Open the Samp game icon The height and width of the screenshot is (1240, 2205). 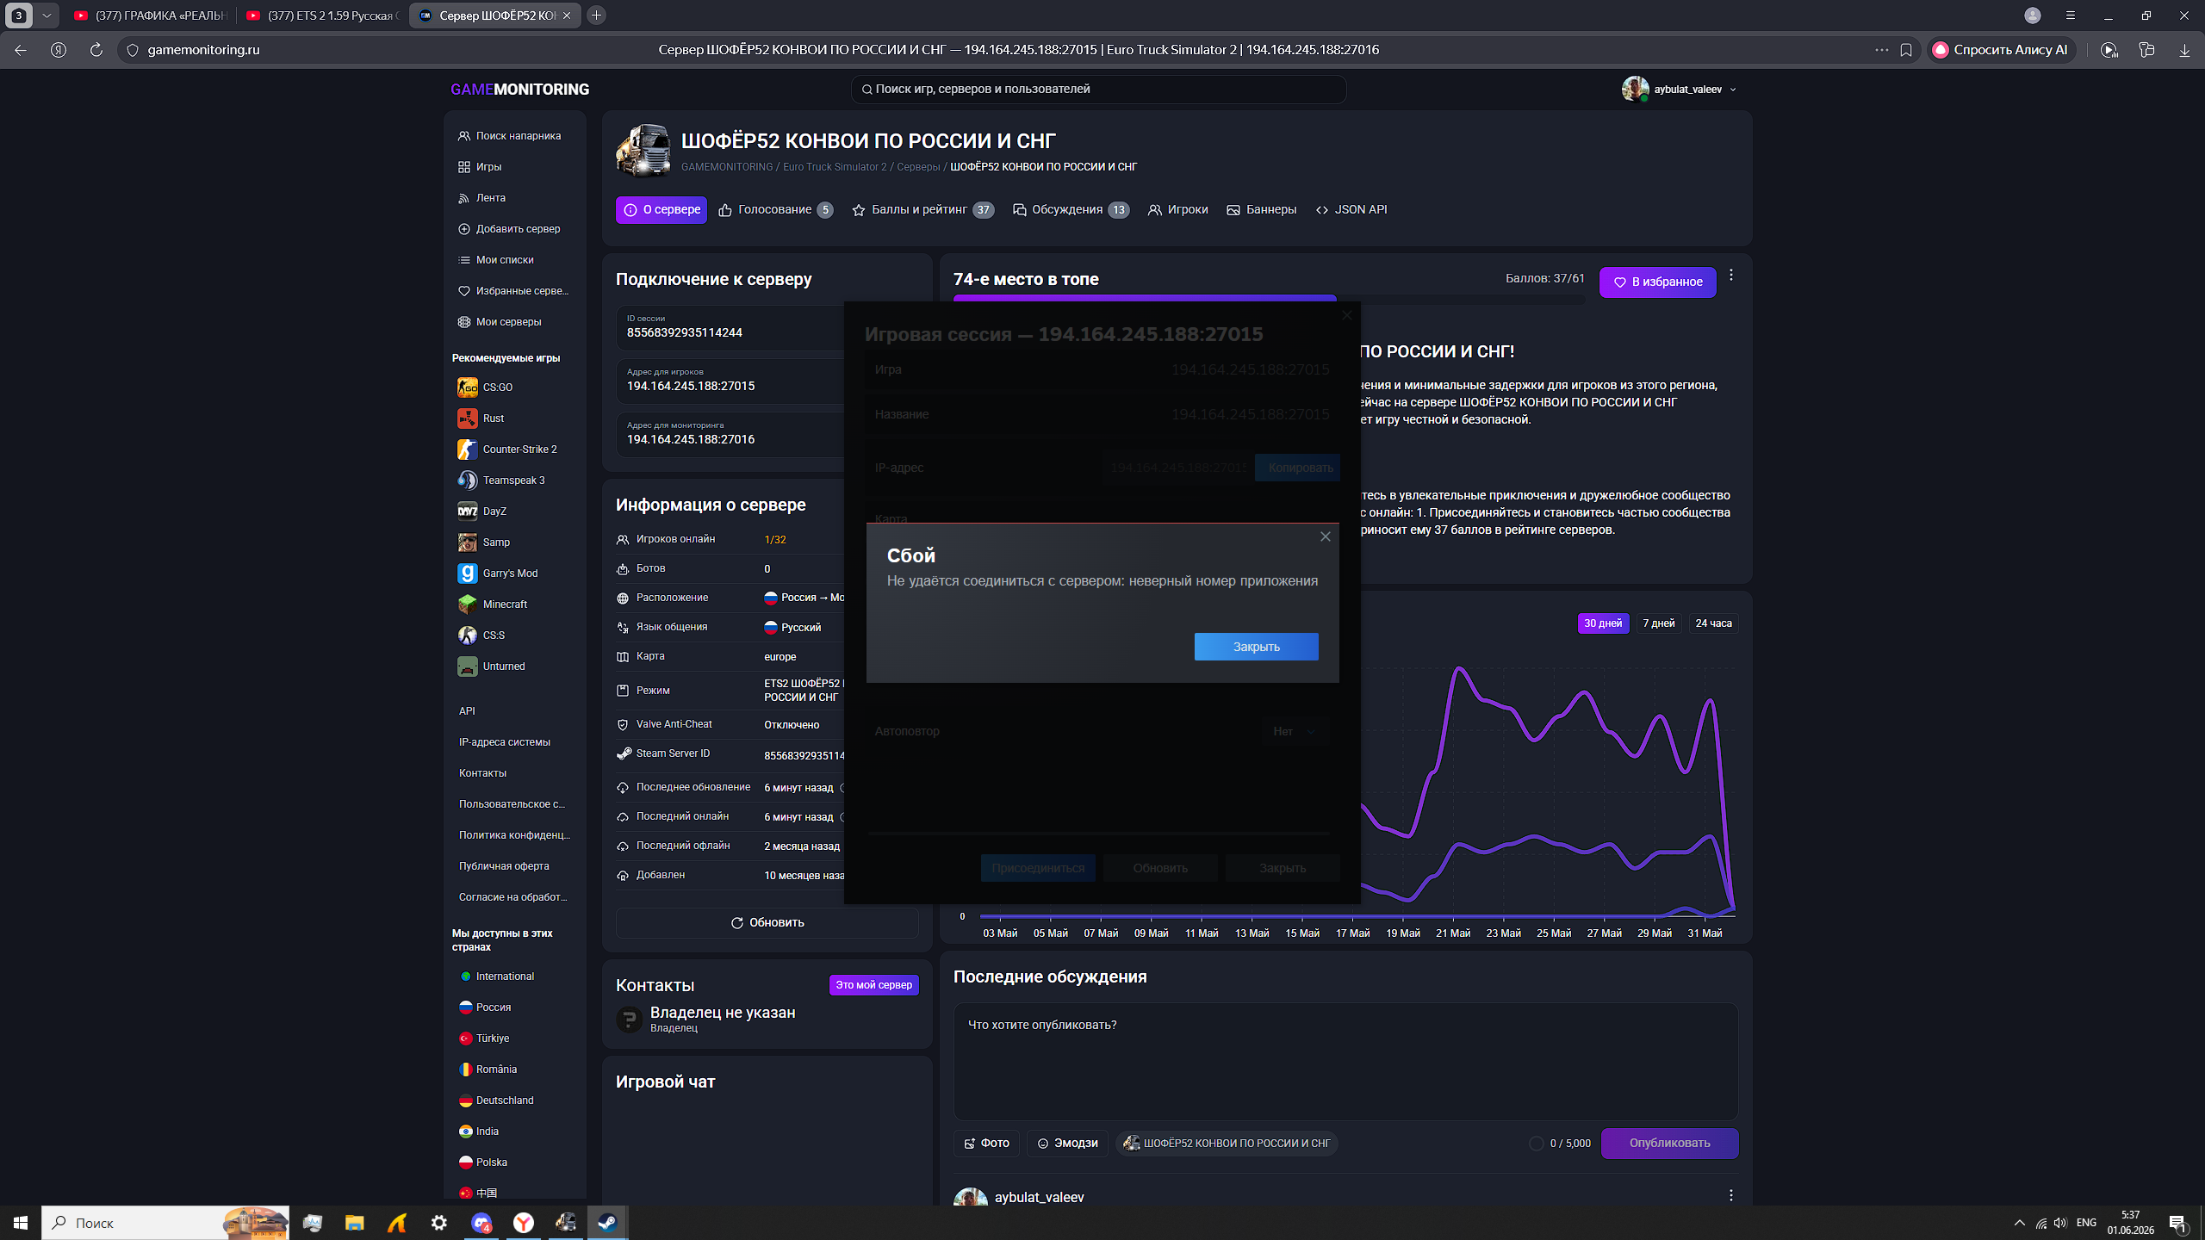coord(467,542)
